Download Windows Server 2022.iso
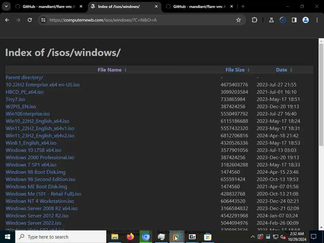 tap(34, 223)
